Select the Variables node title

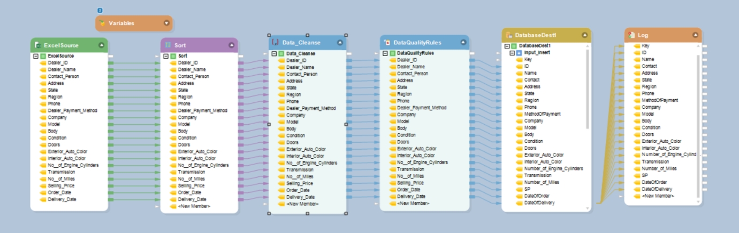(x=121, y=23)
